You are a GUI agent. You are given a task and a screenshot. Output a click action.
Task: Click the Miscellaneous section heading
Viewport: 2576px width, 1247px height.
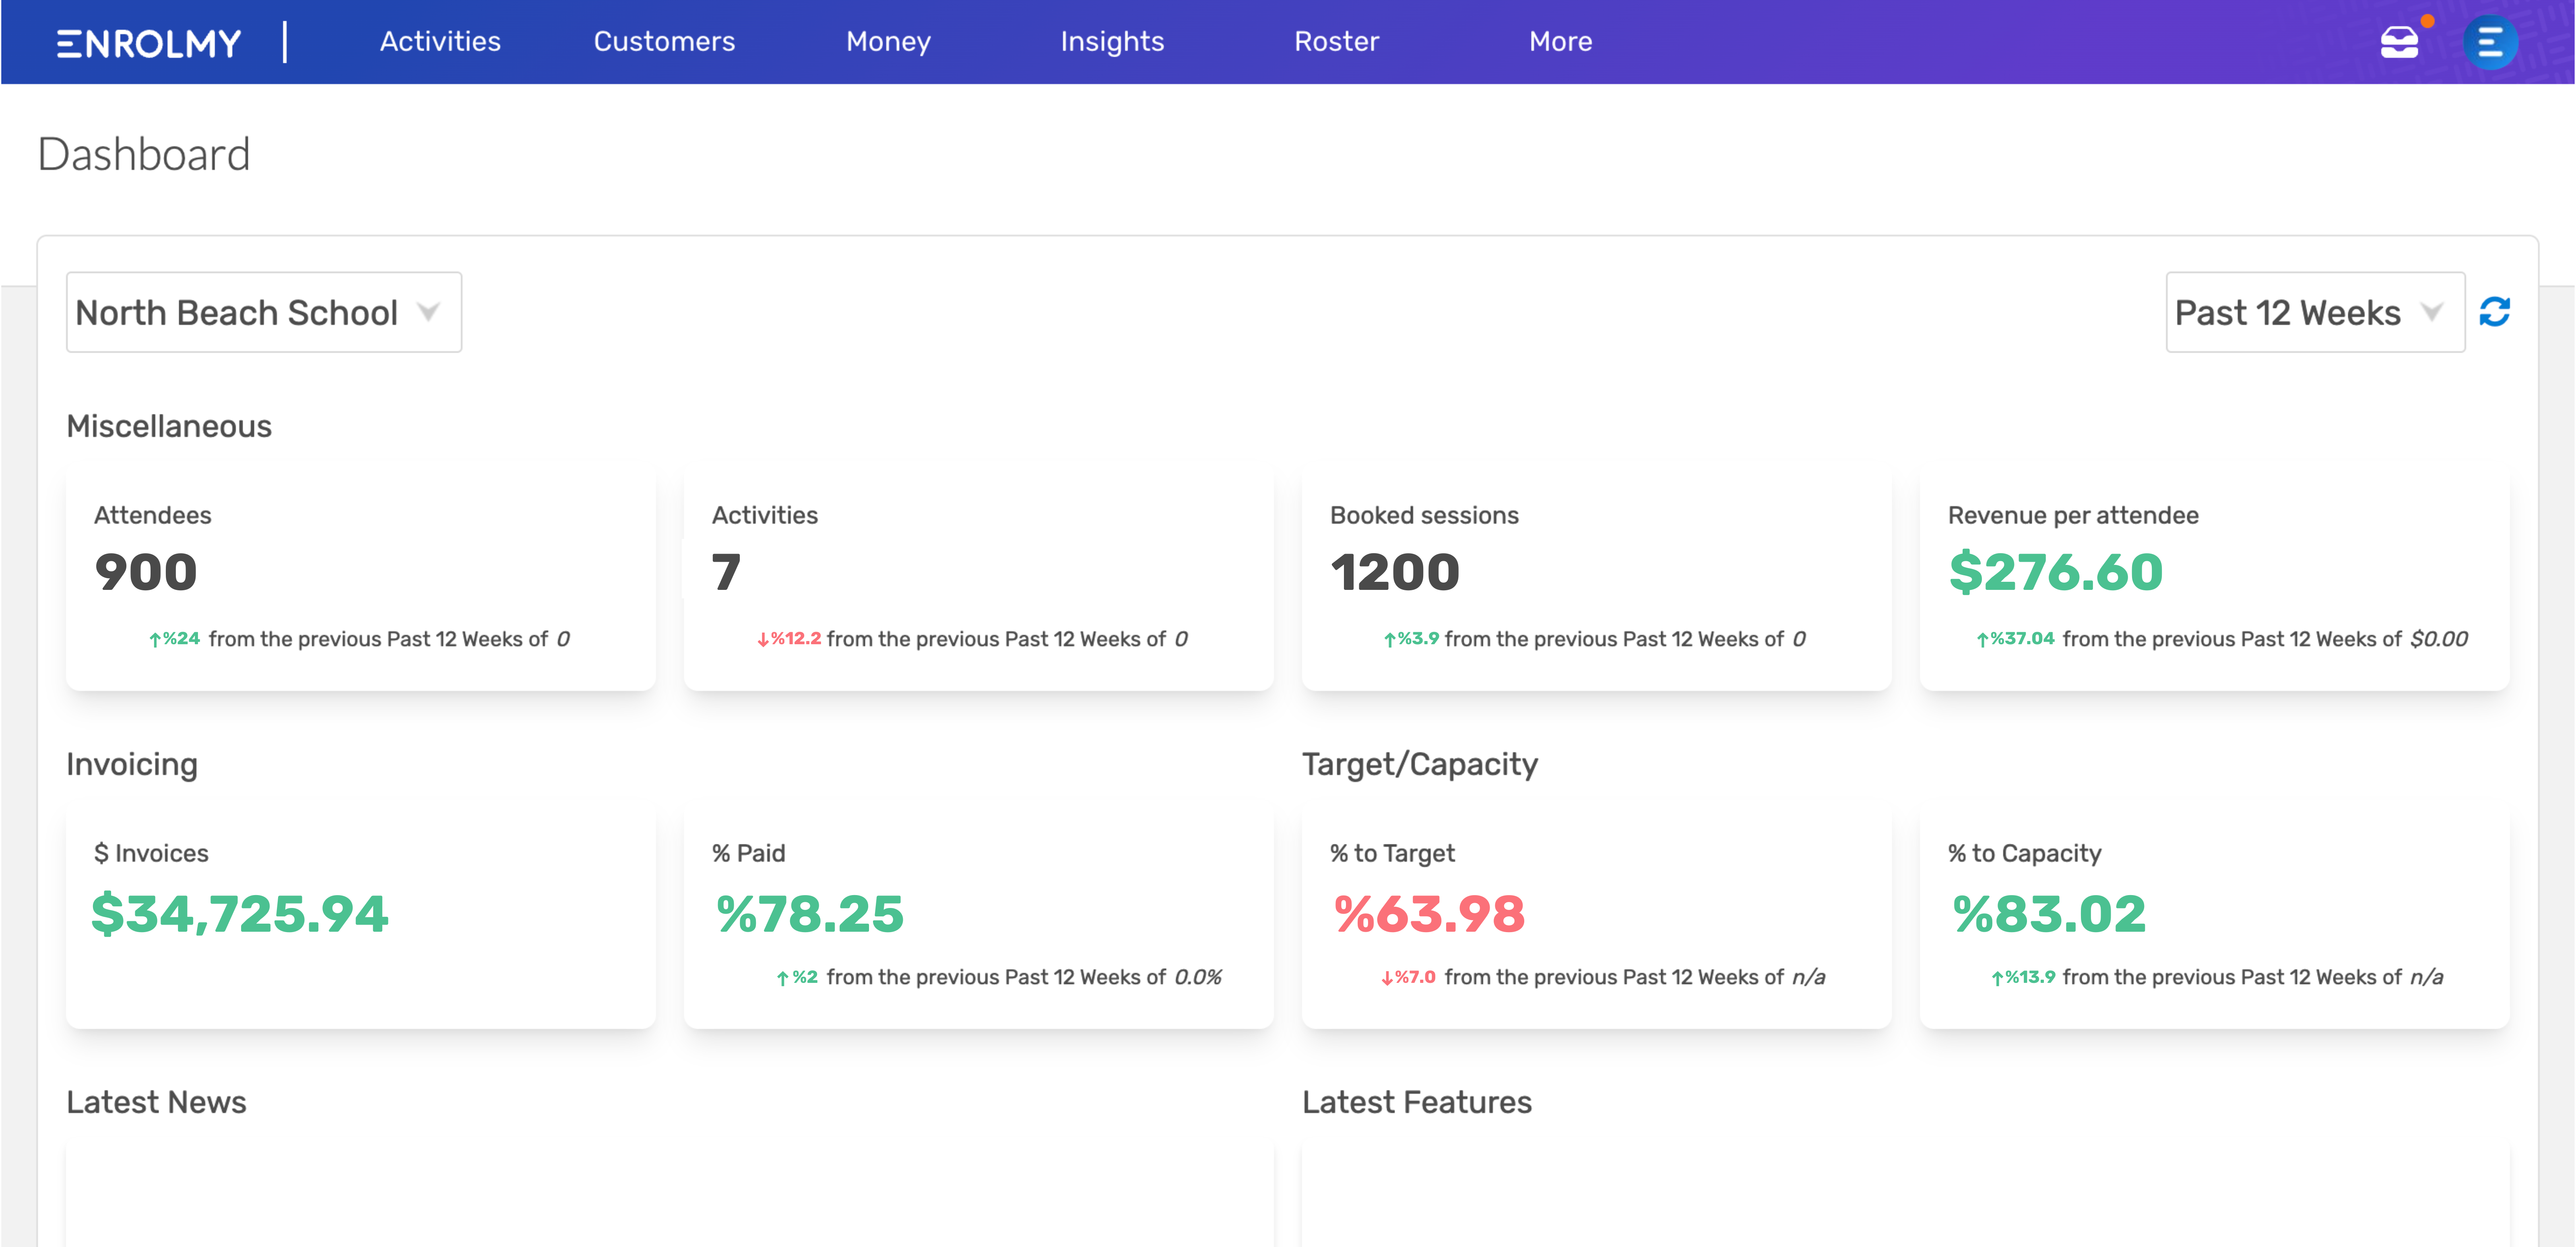pos(169,427)
